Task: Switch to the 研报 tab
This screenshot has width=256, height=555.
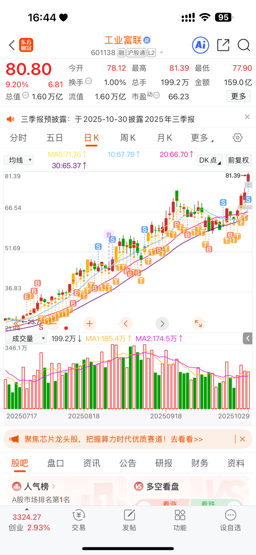Action: pos(164,463)
